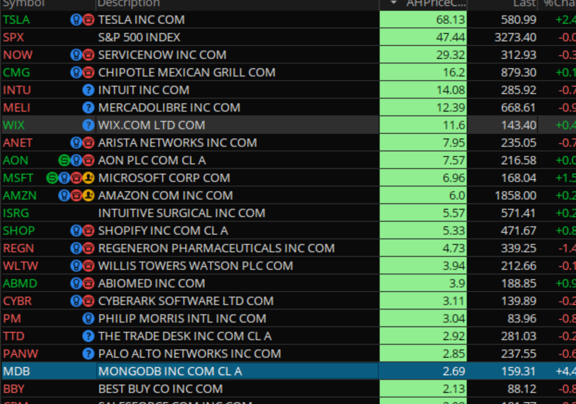Click the blue icon beside PALO ALTO NETWORKS
576x404 pixels.
coord(88,354)
